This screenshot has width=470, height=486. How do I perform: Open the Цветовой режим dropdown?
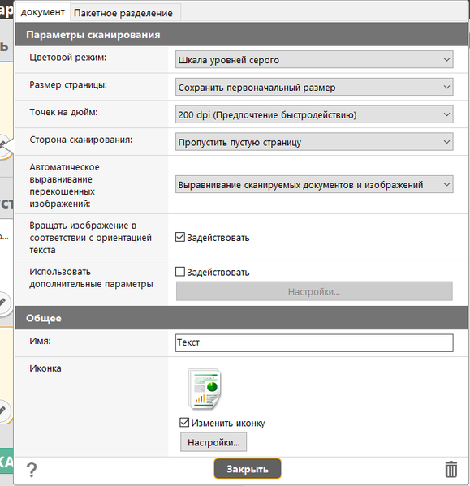pyautogui.click(x=314, y=59)
